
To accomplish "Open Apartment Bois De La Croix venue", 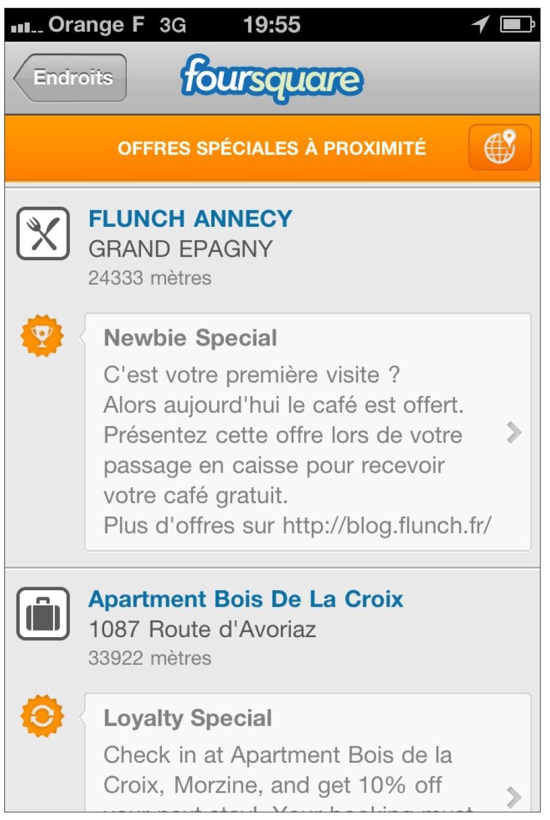I will pyautogui.click(x=246, y=599).
